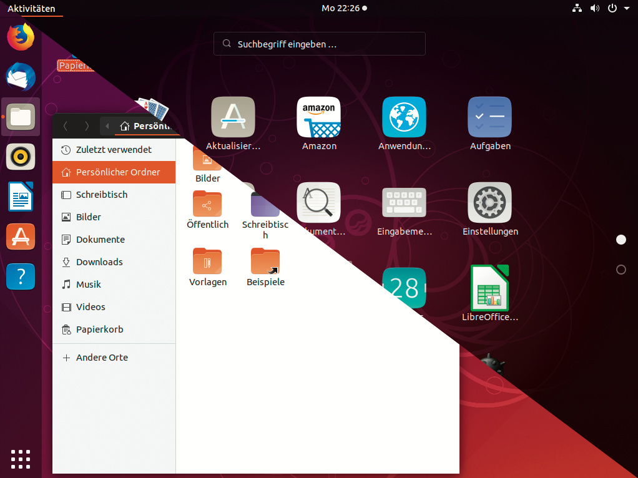Go forward in Files window
The height and width of the screenshot is (478, 638).
(87, 126)
